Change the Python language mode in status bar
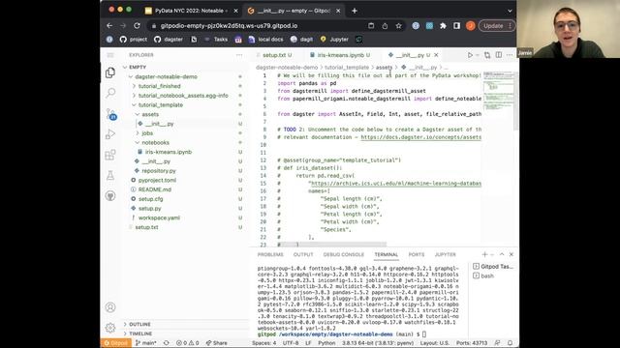The image size is (620, 348). click(326, 343)
